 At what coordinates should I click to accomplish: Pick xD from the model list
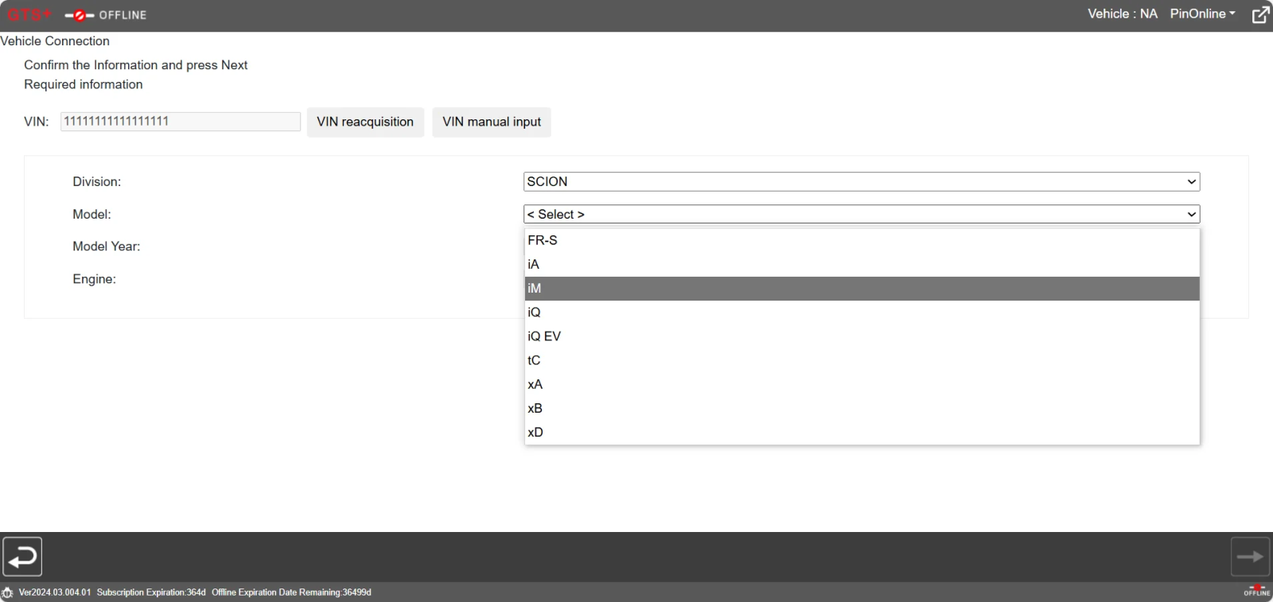(x=535, y=433)
